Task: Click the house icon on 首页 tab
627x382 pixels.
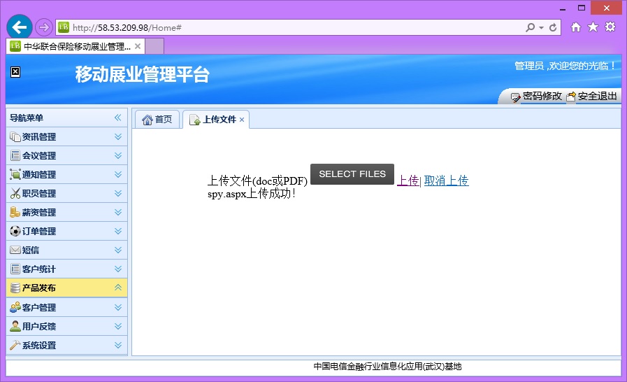Action: (147, 120)
